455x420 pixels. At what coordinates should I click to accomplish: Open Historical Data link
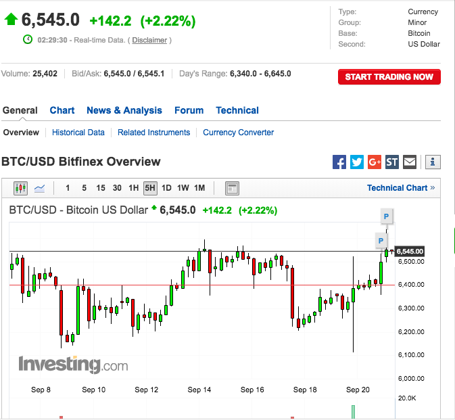78,133
